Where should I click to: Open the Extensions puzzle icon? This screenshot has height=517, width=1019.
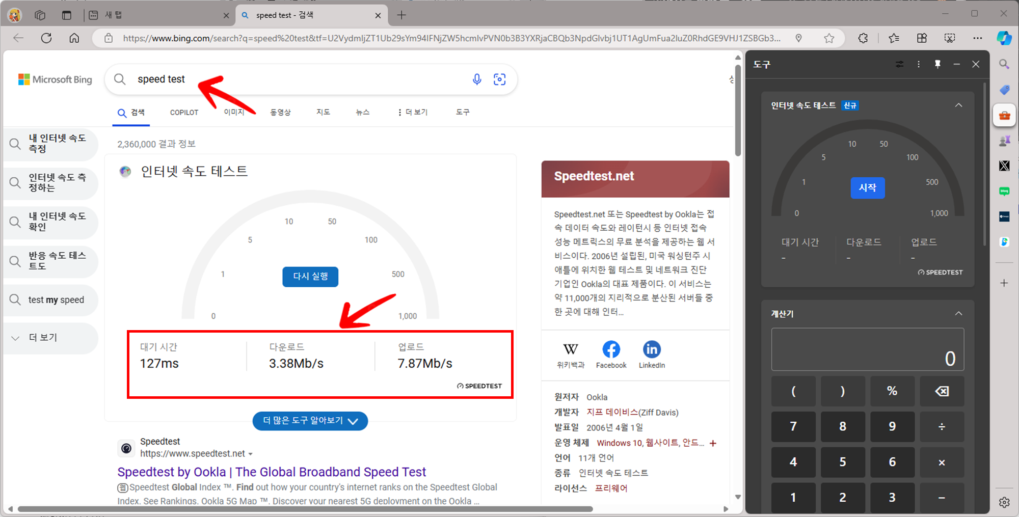tap(863, 38)
